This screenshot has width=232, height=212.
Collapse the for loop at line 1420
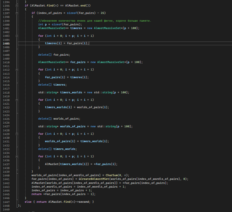[17, 100]
